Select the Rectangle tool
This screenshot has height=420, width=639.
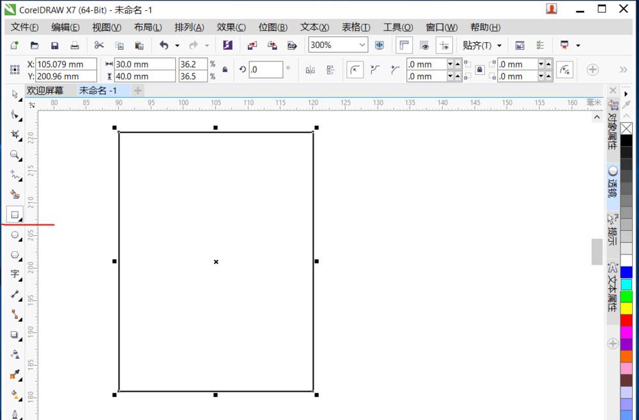click(x=15, y=214)
